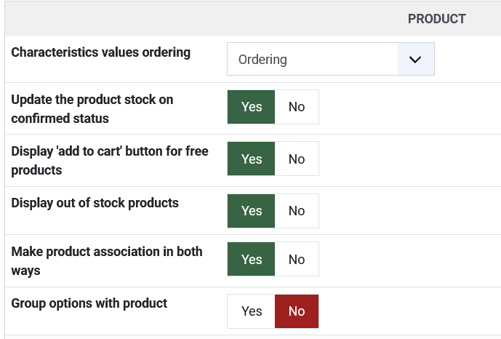Click the 'Display out of stock products' label
Image resolution: width=501 pixels, height=339 pixels.
coord(95,203)
